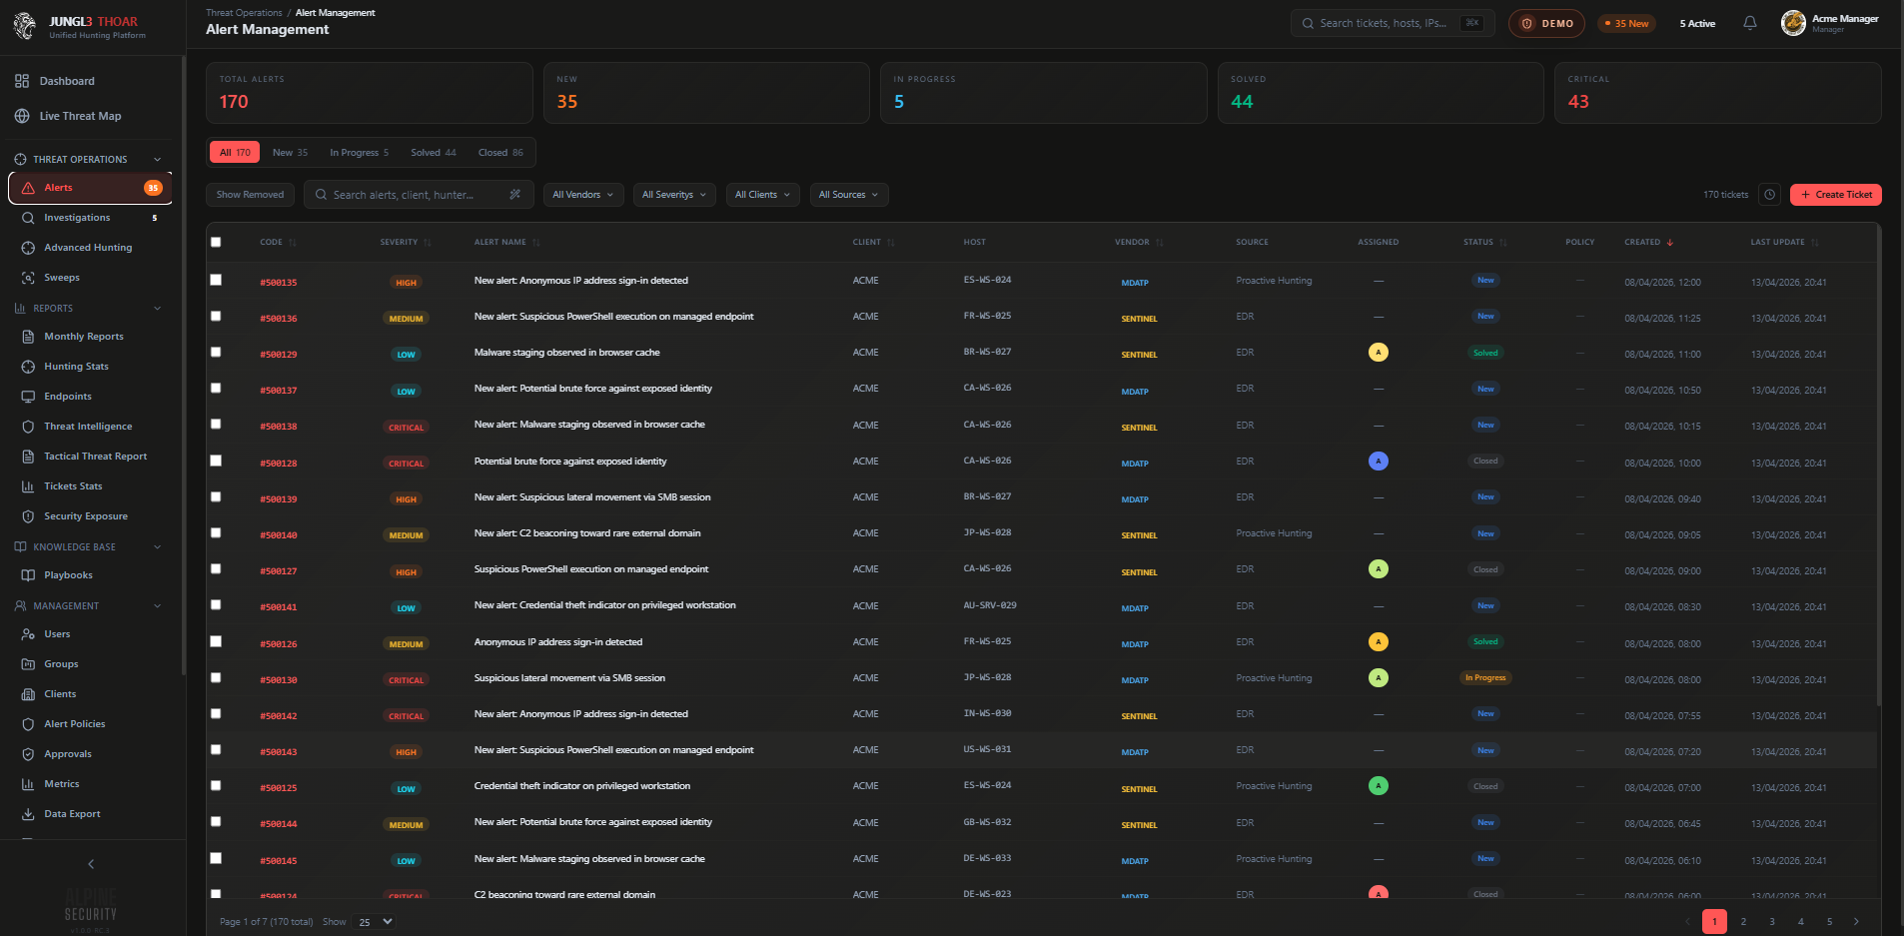Check the box for alert #500137

[216, 388]
